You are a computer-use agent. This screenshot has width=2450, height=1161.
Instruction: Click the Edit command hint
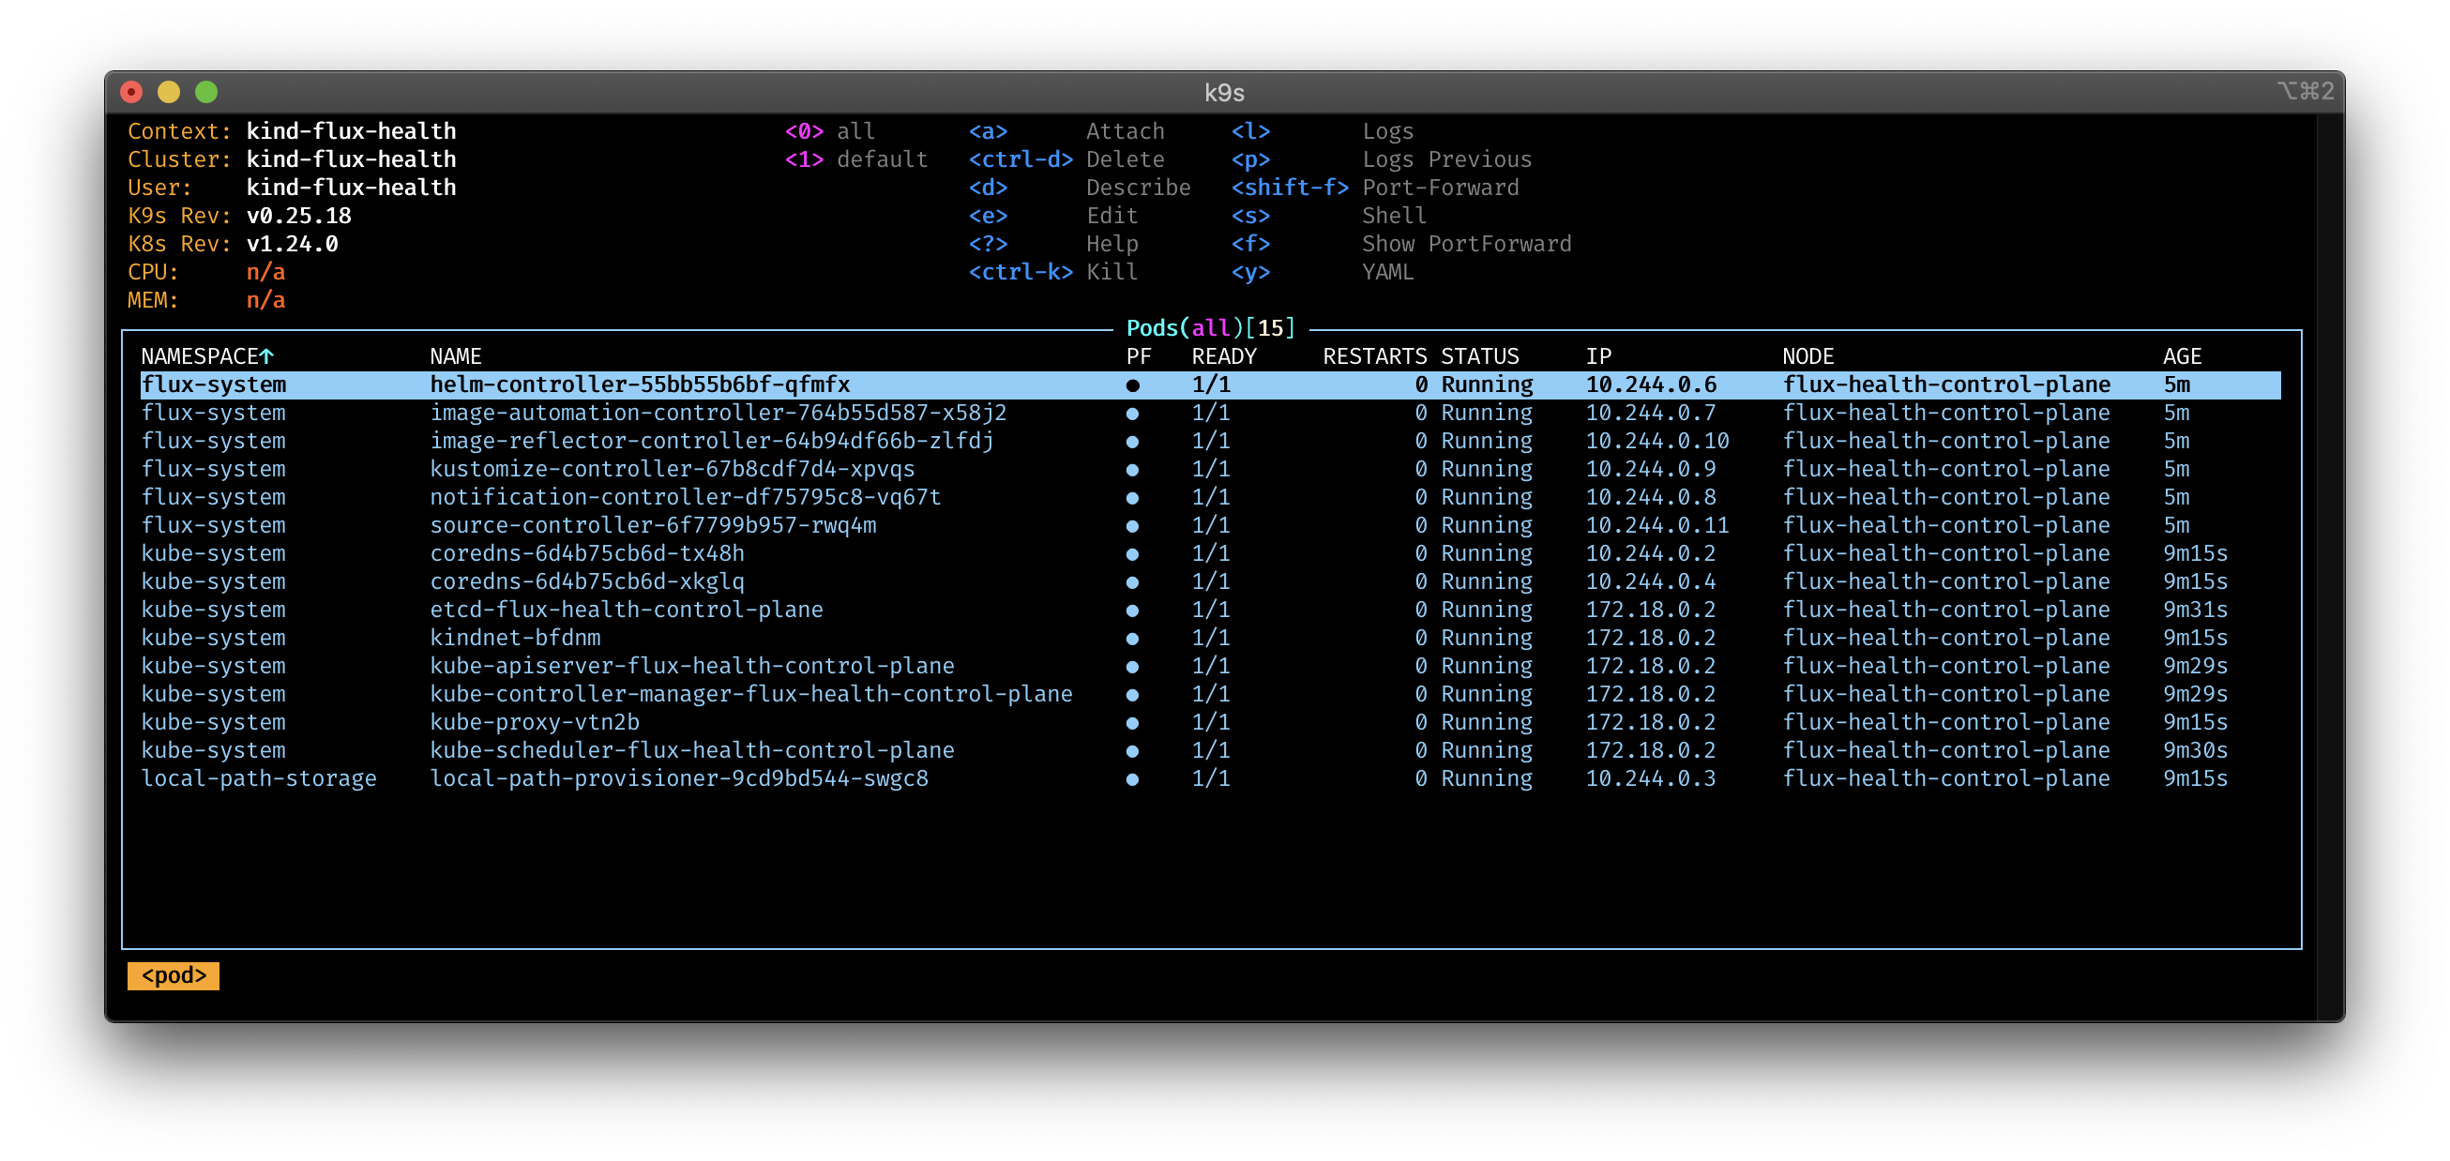pos(1112,216)
